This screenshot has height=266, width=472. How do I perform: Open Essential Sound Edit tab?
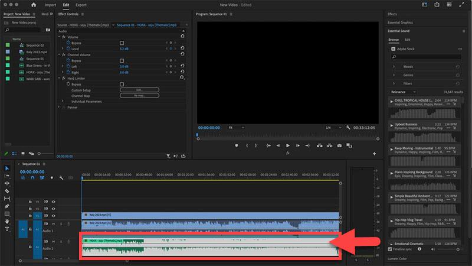(407, 40)
